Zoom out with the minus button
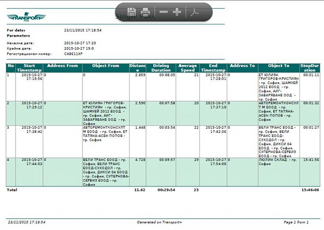The height and width of the screenshot is (230, 324). tap(164, 11)
